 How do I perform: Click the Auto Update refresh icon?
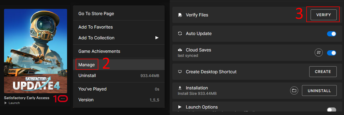tap(180, 34)
